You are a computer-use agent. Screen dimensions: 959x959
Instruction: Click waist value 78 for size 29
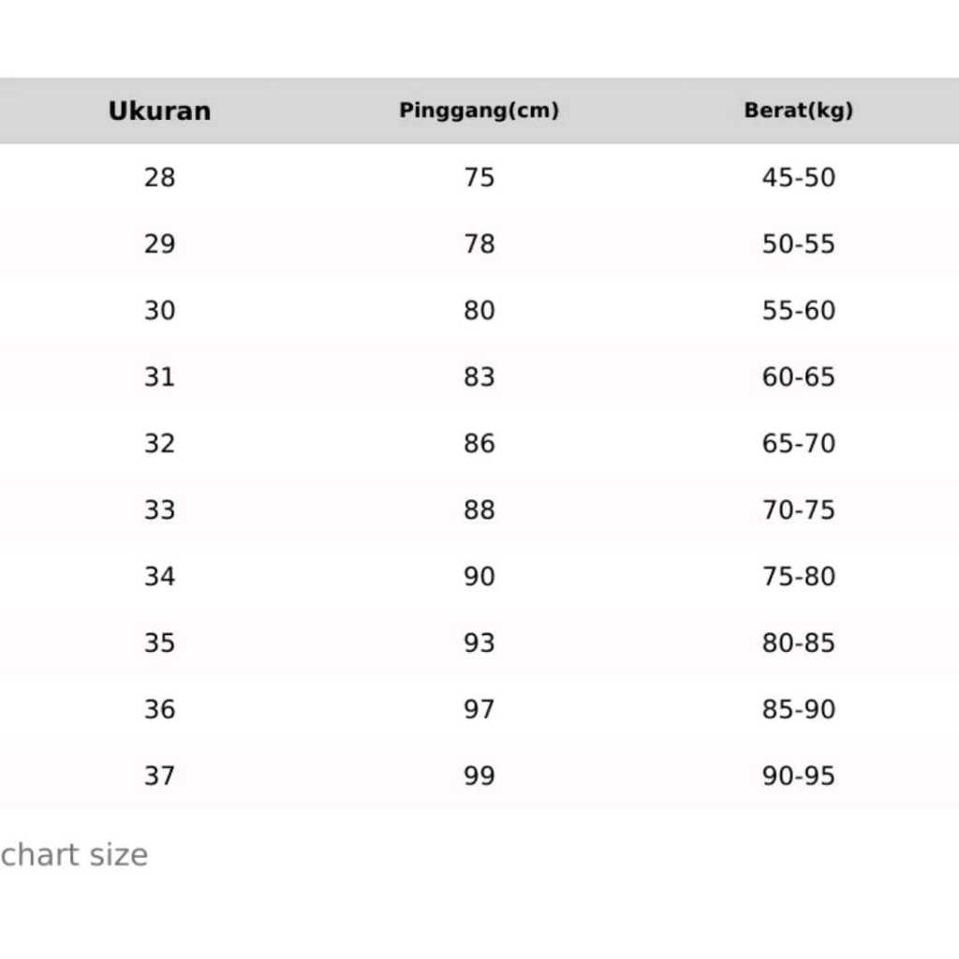click(479, 243)
